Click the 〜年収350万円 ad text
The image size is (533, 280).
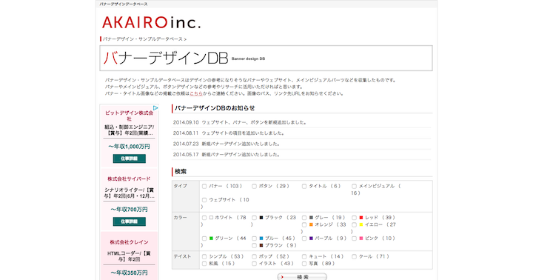(129, 273)
